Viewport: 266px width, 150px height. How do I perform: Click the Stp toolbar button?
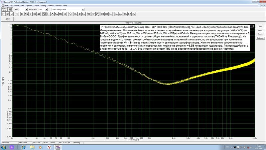tap(134, 14)
